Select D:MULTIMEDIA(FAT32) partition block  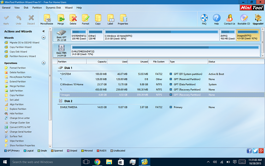click(165, 50)
